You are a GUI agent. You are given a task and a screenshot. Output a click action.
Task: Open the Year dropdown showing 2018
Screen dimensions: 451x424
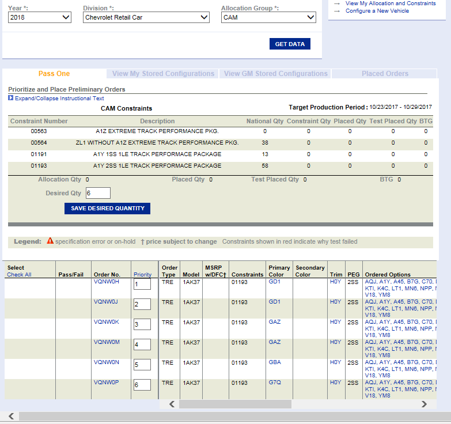(x=40, y=18)
